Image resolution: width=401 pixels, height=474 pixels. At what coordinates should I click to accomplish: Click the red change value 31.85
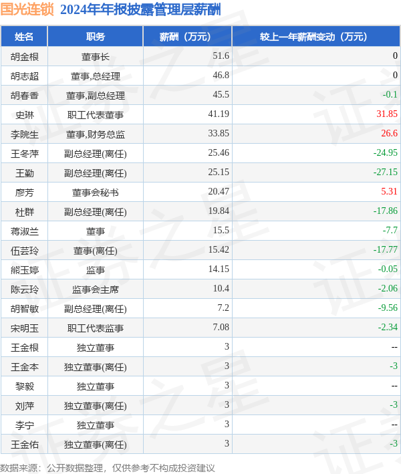click(x=387, y=114)
